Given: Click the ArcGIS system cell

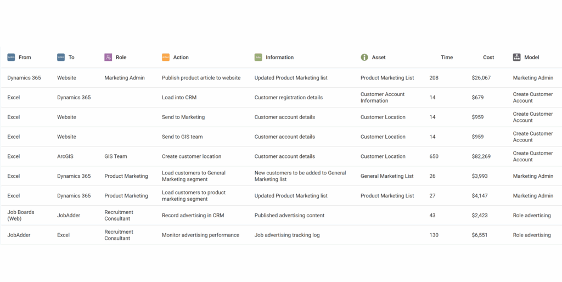Looking at the screenshot, I should coord(65,156).
